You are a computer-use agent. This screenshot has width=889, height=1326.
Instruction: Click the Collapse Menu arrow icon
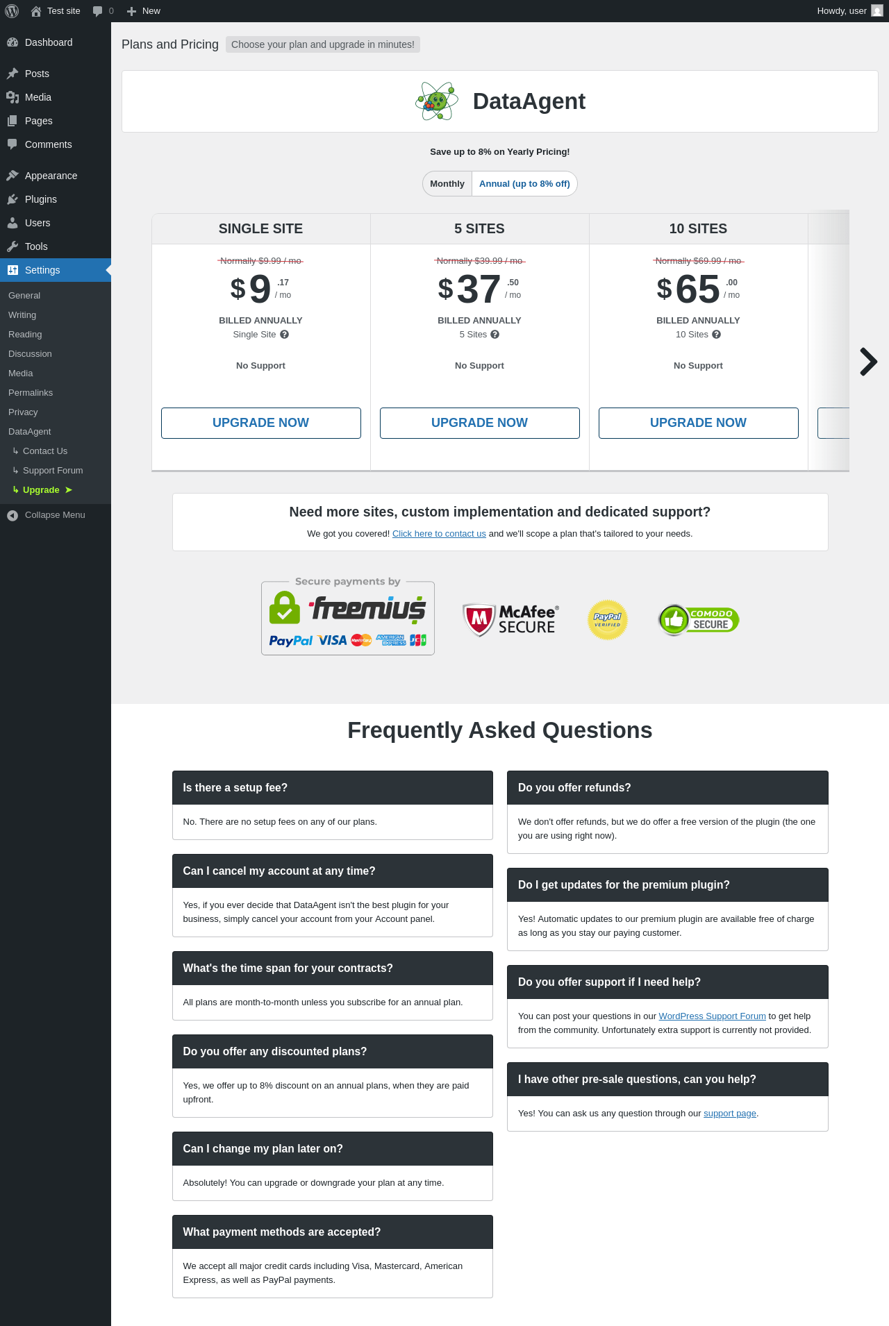coord(13,515)
